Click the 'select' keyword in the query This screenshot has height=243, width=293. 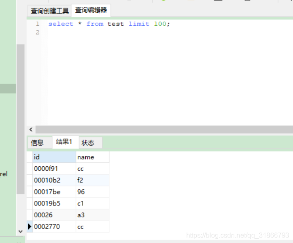[61, 24]
